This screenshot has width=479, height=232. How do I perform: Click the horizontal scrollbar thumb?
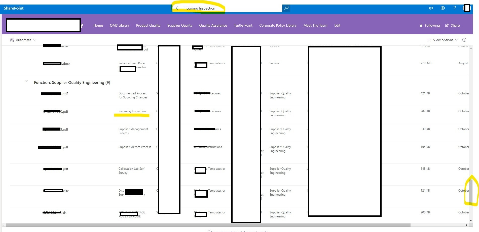pyautogui.click(x=208, y=225)
